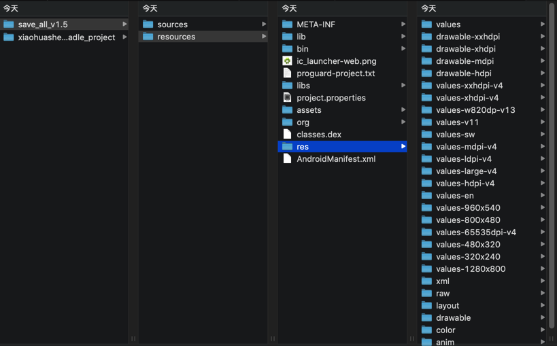Image resolution: width=557 pixels, height=346 pixels.
Task: Click the project.properties file icon
Action: coord(287,98)
